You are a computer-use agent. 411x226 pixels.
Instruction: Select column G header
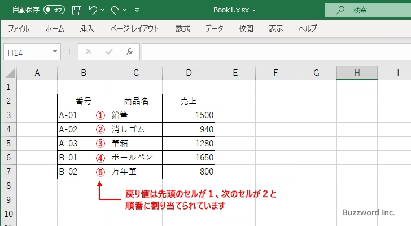316,73
